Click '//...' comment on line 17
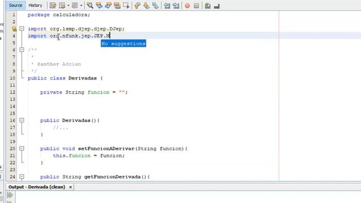The image size is (361, 203). coord(60,127)
